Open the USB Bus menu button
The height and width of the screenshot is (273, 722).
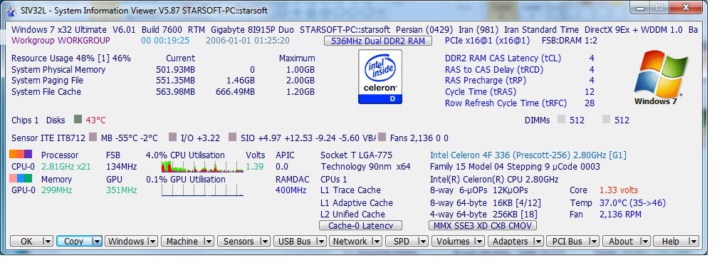pyautogui.click(x=295, y=241)
